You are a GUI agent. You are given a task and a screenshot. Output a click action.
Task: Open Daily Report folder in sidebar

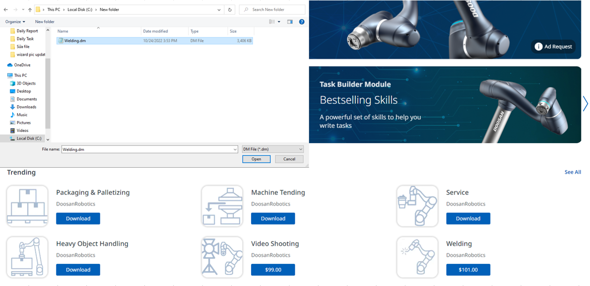click(27, 31)
